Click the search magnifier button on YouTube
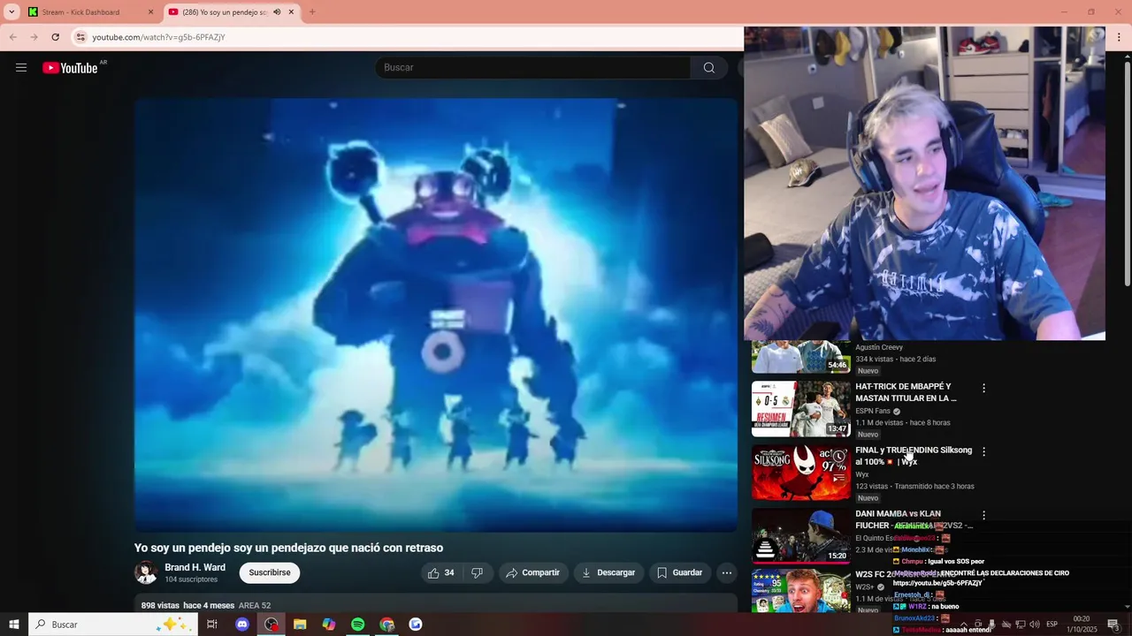Image resolution: width=1132 pixels, height=636 pixels. tap(709, 68)
